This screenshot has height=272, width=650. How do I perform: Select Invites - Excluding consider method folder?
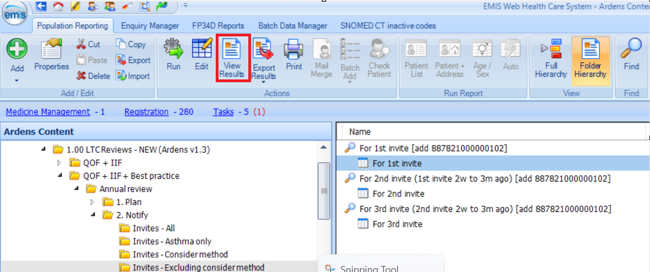(x=192, y=268)
